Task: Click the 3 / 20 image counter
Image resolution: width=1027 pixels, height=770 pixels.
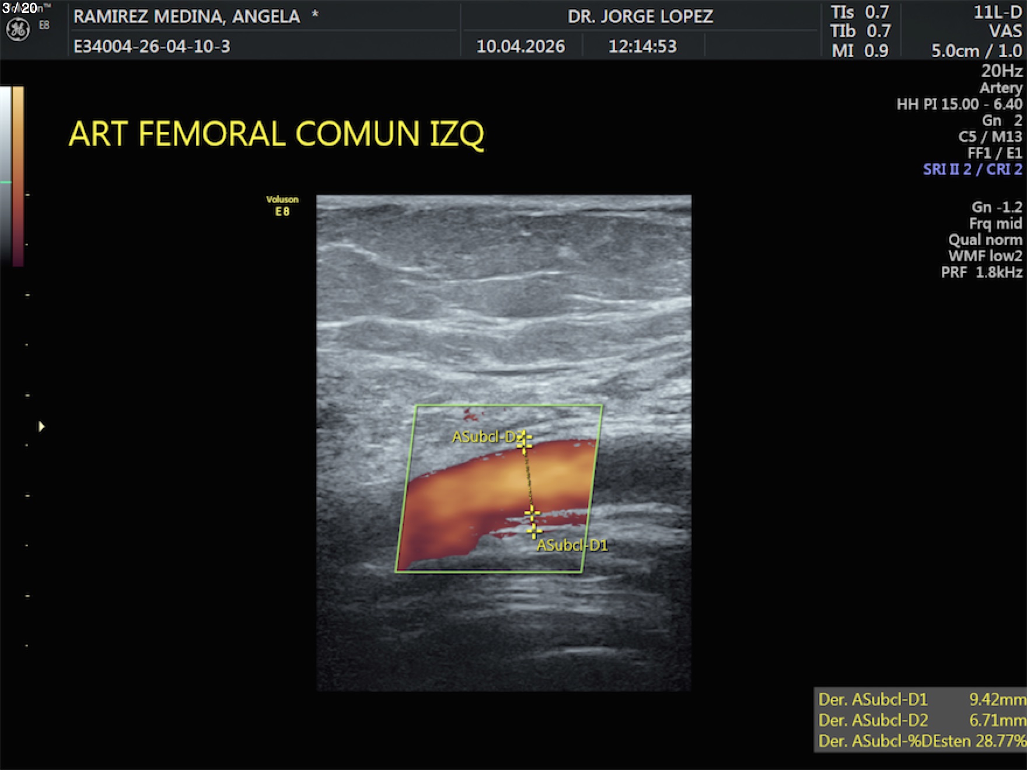Action: tap(20, 8)
